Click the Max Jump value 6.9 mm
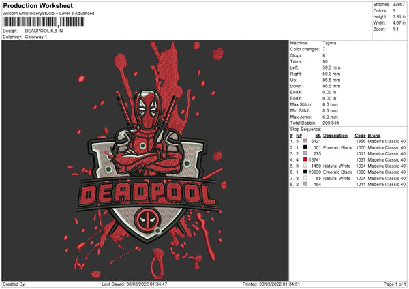 pyautogui.click(x=330, y=117)
